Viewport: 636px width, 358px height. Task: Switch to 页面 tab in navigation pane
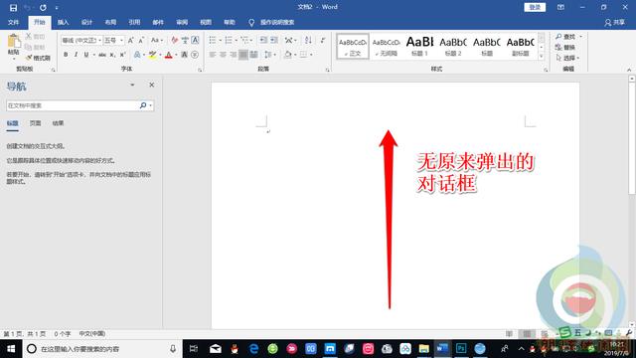[x=36, y=123]
